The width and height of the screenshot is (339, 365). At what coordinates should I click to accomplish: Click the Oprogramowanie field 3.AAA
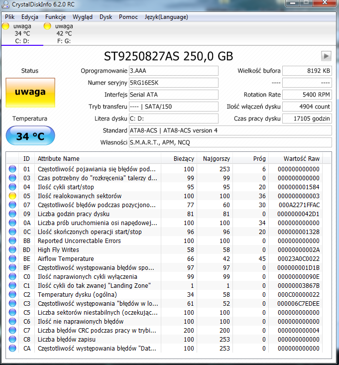click(x=174, y=71)
